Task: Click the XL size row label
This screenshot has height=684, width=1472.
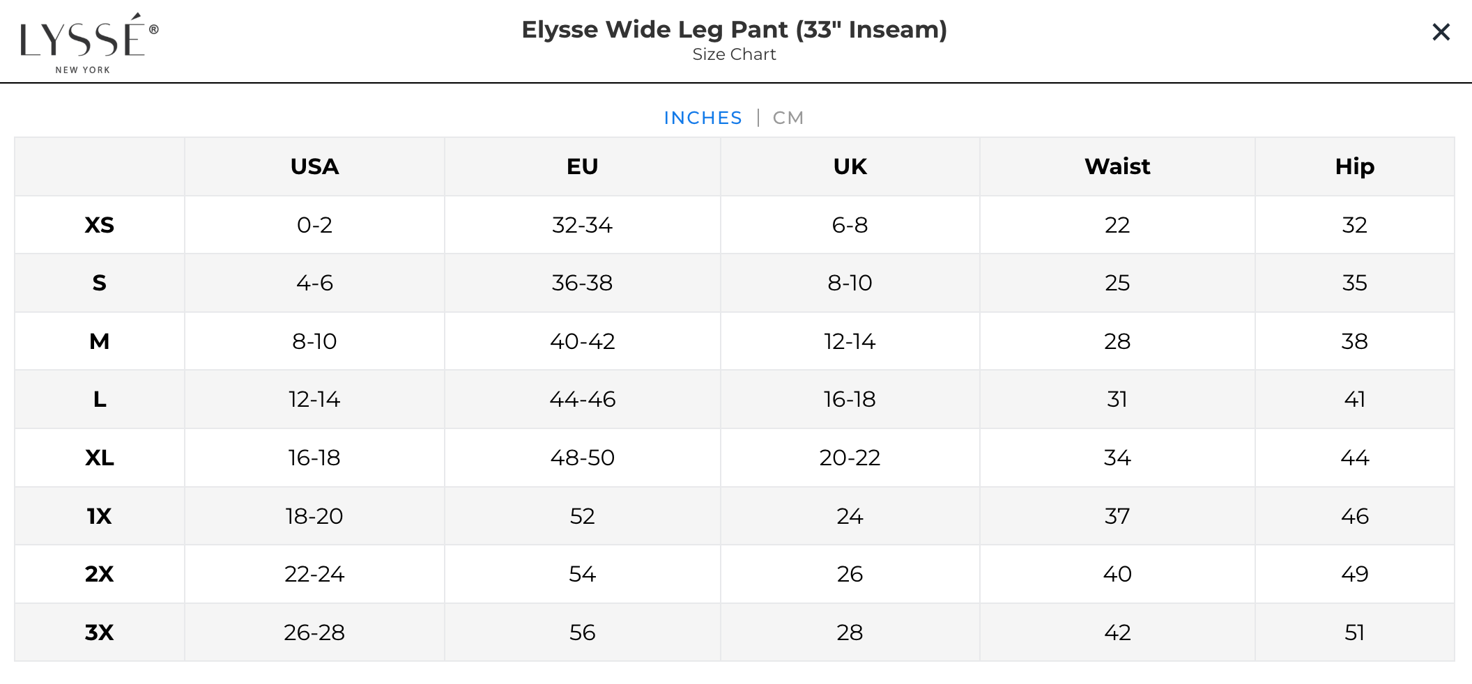Action: point(99,458)
